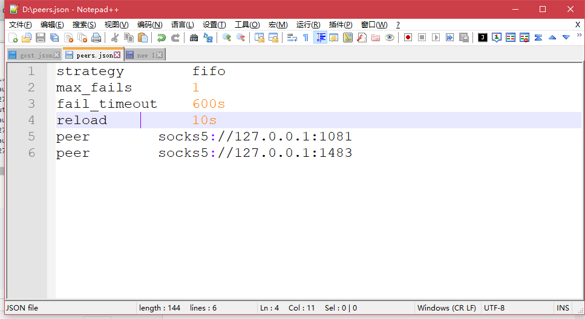The height and width of the screenshot is (319, 585).
Task: Toggle show all characters pilcrow icon
Action: pyautogui.click(x=306, y=38)
